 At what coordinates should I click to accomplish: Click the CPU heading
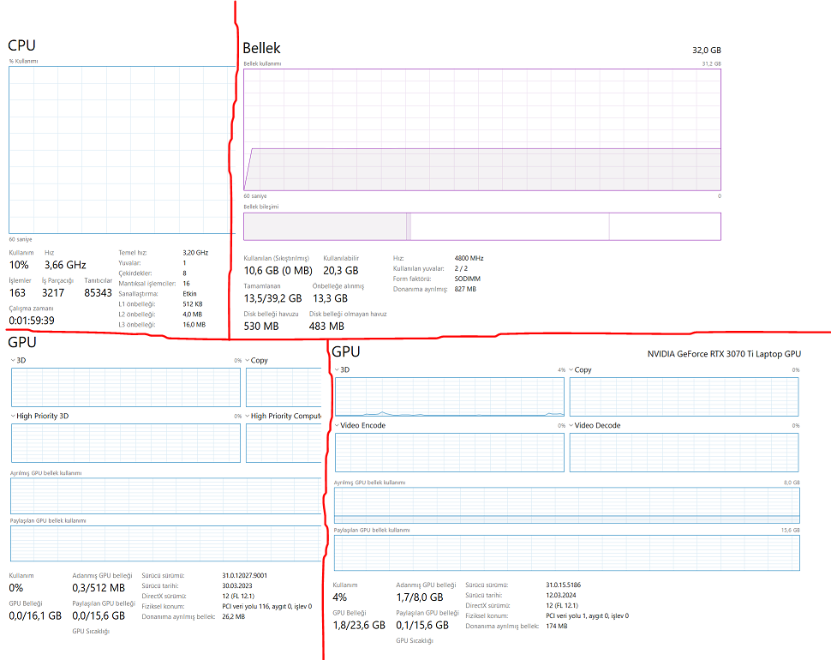point(21,45)
